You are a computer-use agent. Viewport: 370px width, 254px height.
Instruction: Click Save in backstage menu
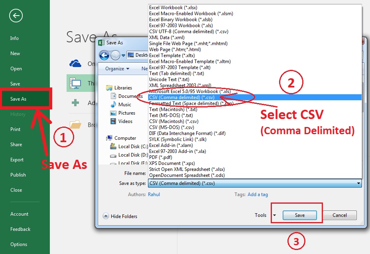pyautogui.click(x=15, y=84)
